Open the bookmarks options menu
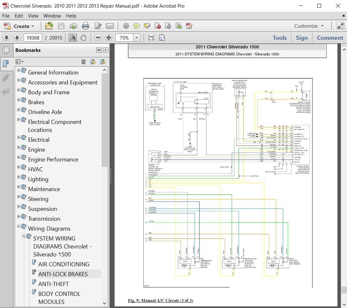This screenshot has width=347, height=308. coord(19,62)
